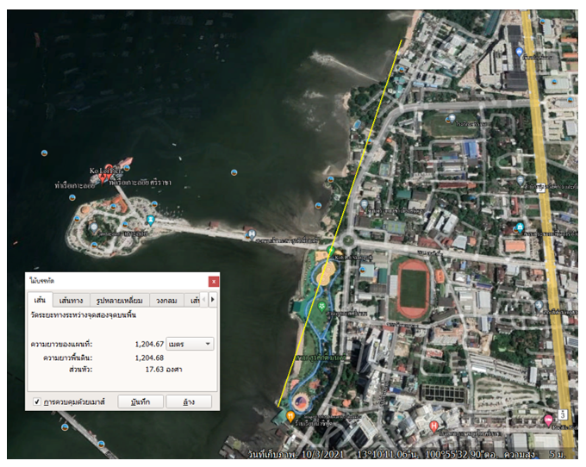
Task: Switch to the เส้นทาง (Path) tab
Action: click(72, 301)
